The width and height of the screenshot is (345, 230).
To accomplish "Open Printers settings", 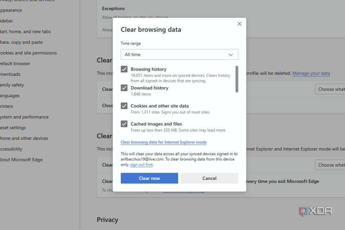I will point(7,106).
